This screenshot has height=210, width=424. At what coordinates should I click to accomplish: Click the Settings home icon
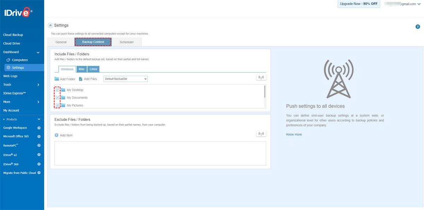coord(51,25)
